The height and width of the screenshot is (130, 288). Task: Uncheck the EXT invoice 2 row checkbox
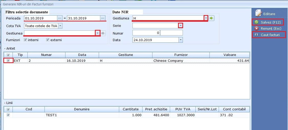8,61
